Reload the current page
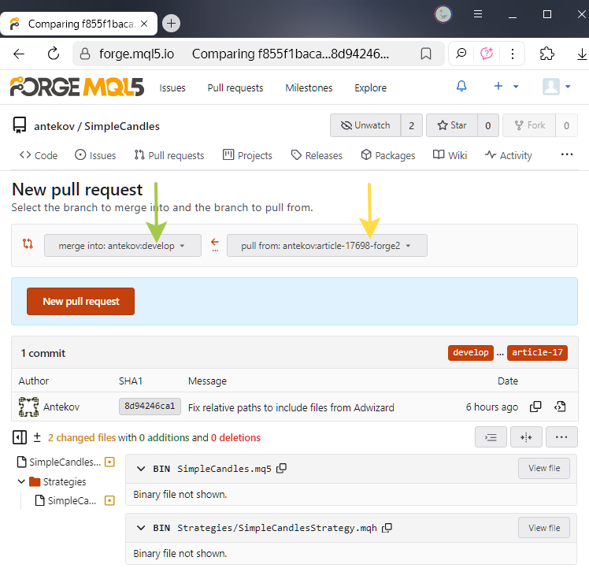This screenshot has height=572, width=589. pyautogui.click(x=54, y=54)
